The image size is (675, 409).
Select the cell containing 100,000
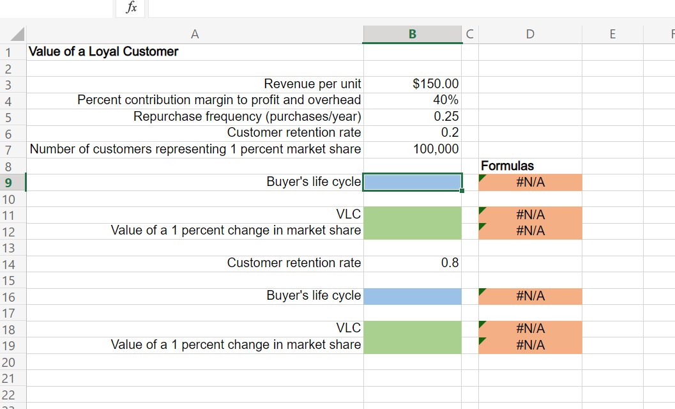tap(412, 149)
